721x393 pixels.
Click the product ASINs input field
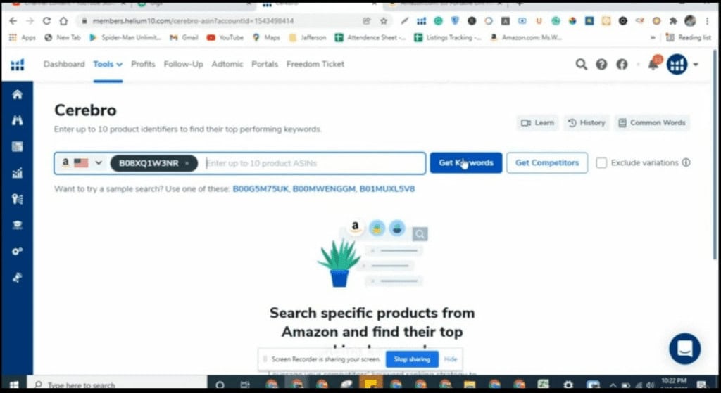tap(313, 163)
